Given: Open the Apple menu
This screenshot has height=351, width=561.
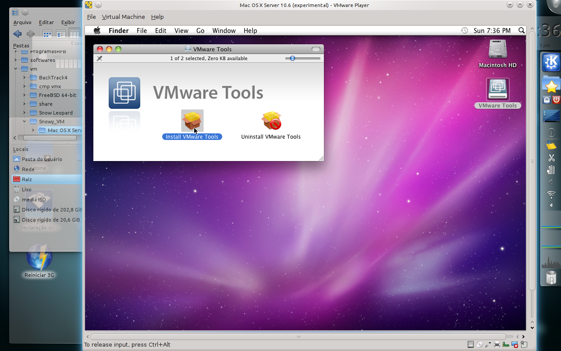Looking at the screenshot, I should (x=97, y=31).
